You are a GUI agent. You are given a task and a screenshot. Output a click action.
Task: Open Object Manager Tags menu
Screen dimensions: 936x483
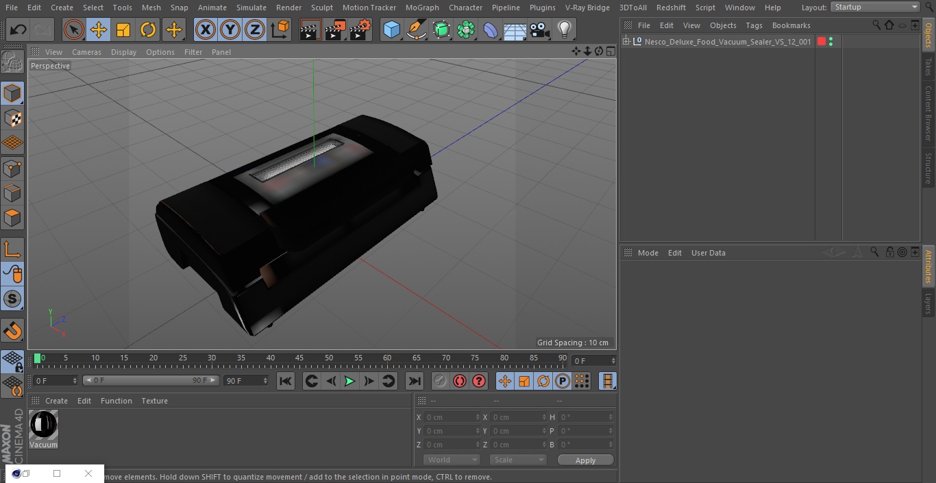[x=754, y=25]
